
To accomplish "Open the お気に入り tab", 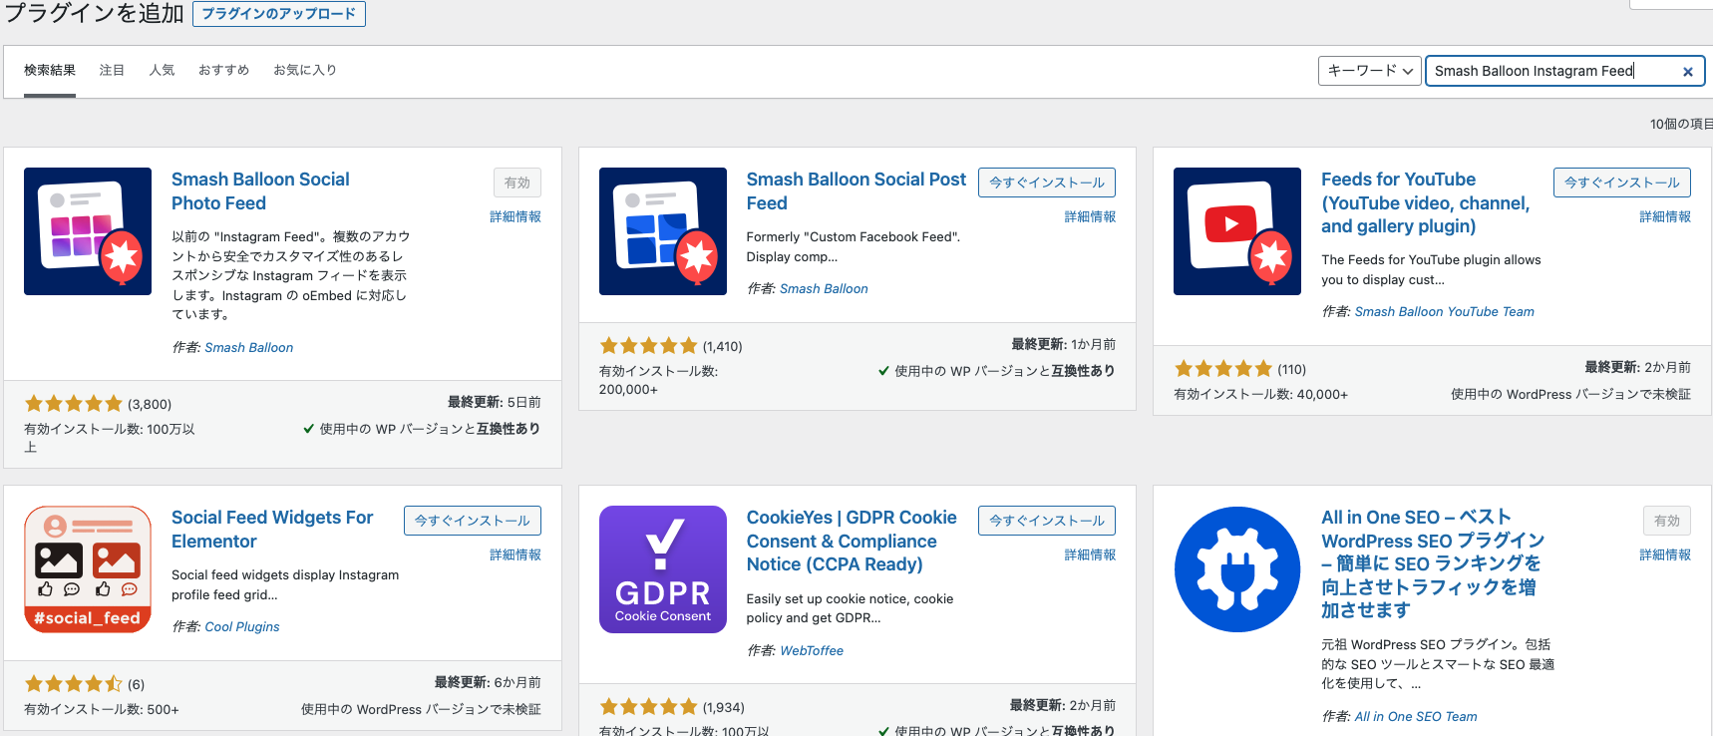I will click(x=305, y=71).
